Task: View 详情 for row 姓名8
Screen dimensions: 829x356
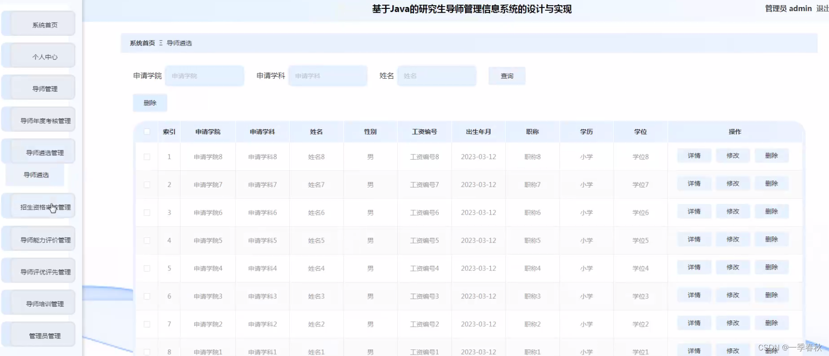Action: pos(694,156)
